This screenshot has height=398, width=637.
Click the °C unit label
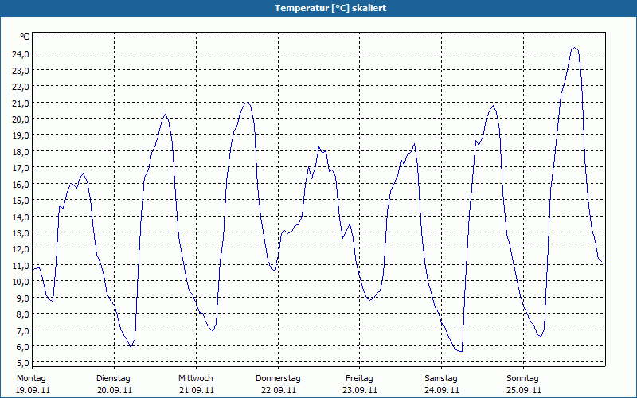coord(25,37)
